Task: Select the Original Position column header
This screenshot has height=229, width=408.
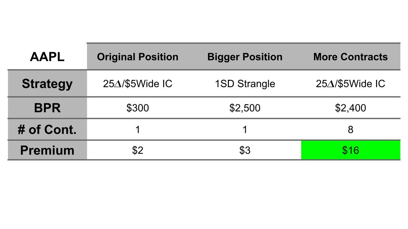Action: 138,57
